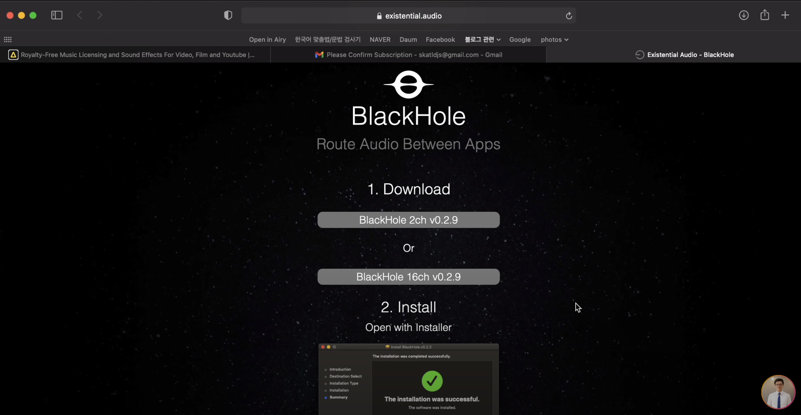
Task: Add a new tab with plus icon
Action: 785,15
